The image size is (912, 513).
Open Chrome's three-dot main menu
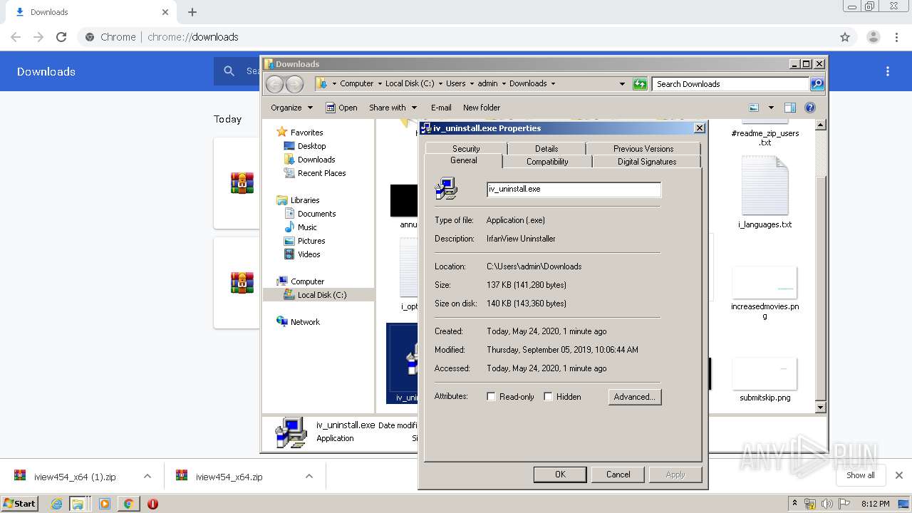[x=897, y=37]
